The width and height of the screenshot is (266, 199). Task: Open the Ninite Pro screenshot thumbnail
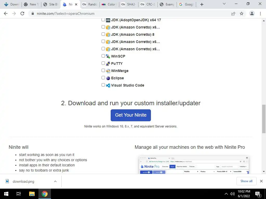pyautogui.click(x=194, y=165)
